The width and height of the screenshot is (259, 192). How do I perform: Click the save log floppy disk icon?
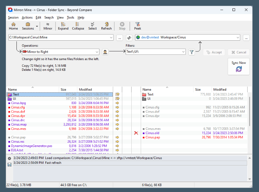(x=9, y=164)
